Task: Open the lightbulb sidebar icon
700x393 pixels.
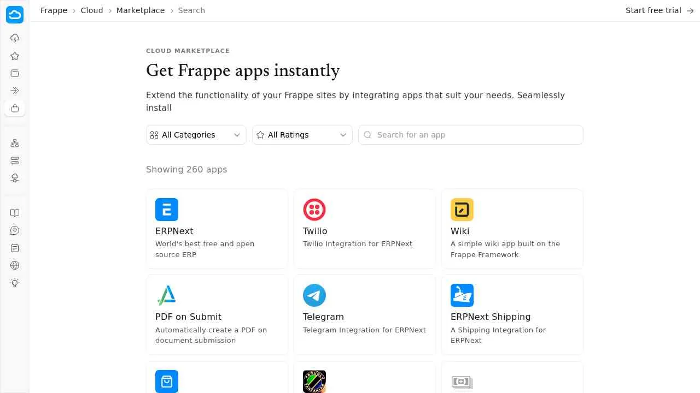Action: pyautogui.click(x=15, y=283)
